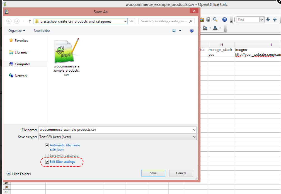The width and height of the screenshot is (281, 194).
Task: Click the Forward navigation arrow in Save As
Action: pos(17,21)
